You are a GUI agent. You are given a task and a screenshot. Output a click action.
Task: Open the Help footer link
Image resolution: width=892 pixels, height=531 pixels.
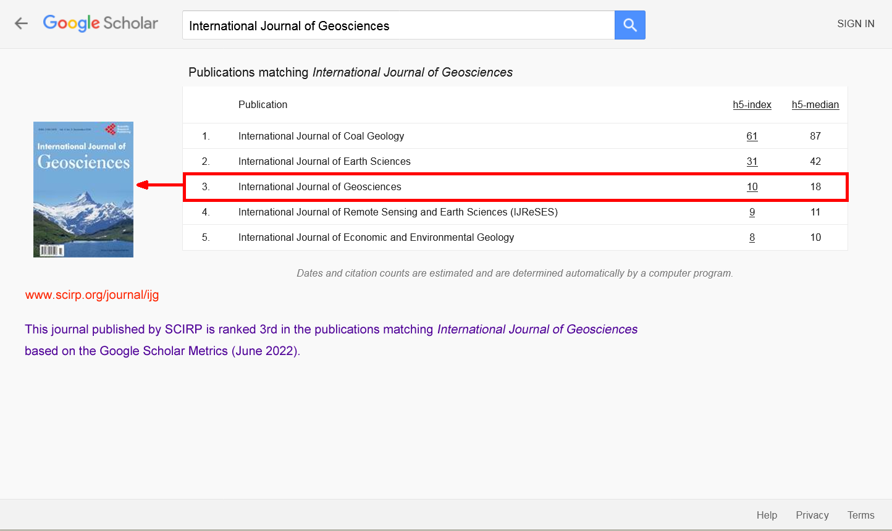[x=767, y=515]
